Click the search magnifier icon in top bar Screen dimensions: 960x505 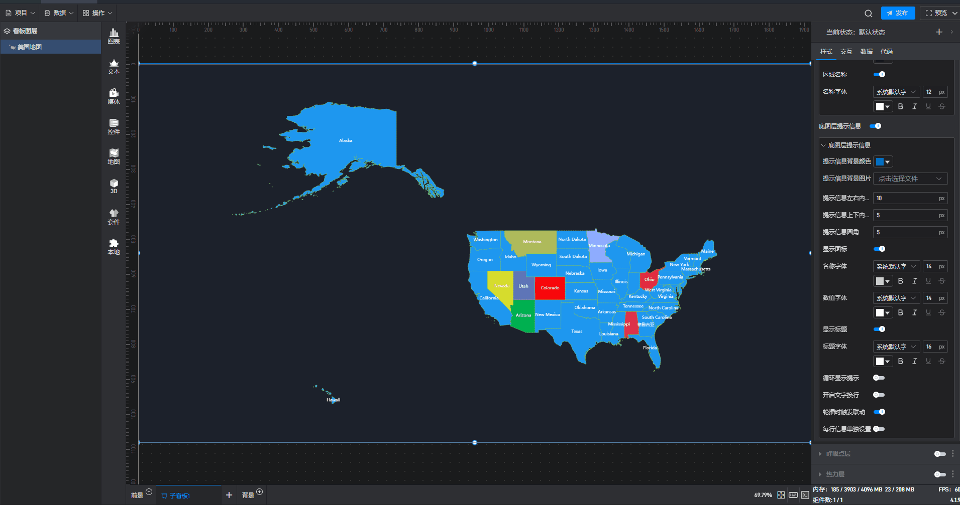(x=868, y=14)
